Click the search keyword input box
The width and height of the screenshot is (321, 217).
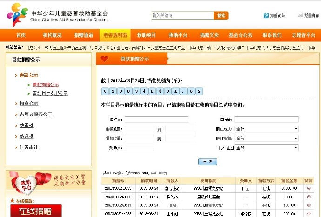click(182, 15)
